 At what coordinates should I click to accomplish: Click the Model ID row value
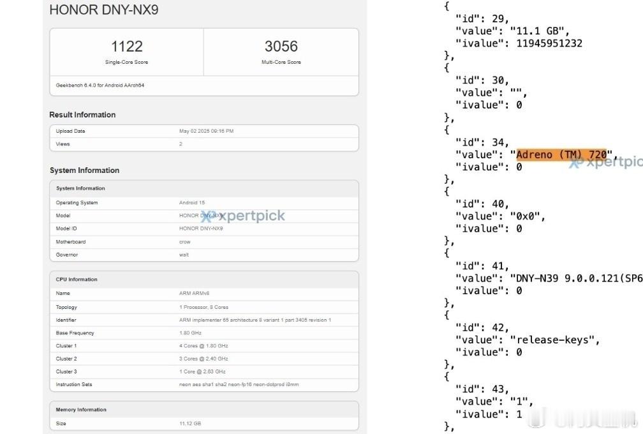200,228
